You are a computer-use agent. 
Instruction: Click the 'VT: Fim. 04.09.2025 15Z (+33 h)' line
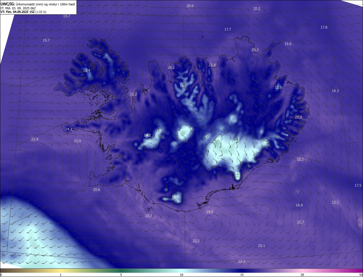23,12
